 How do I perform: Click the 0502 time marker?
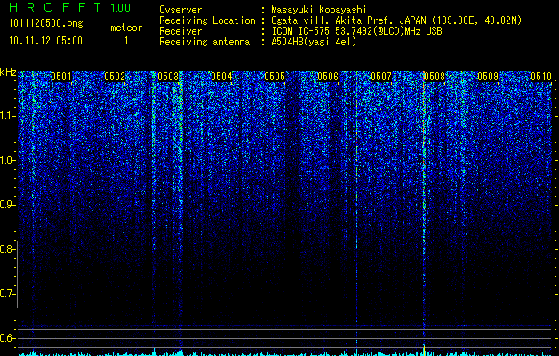tap(115, 77)
